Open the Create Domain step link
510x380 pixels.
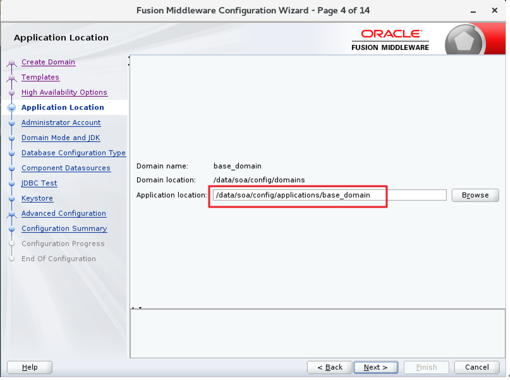click(x=48, y=62)
